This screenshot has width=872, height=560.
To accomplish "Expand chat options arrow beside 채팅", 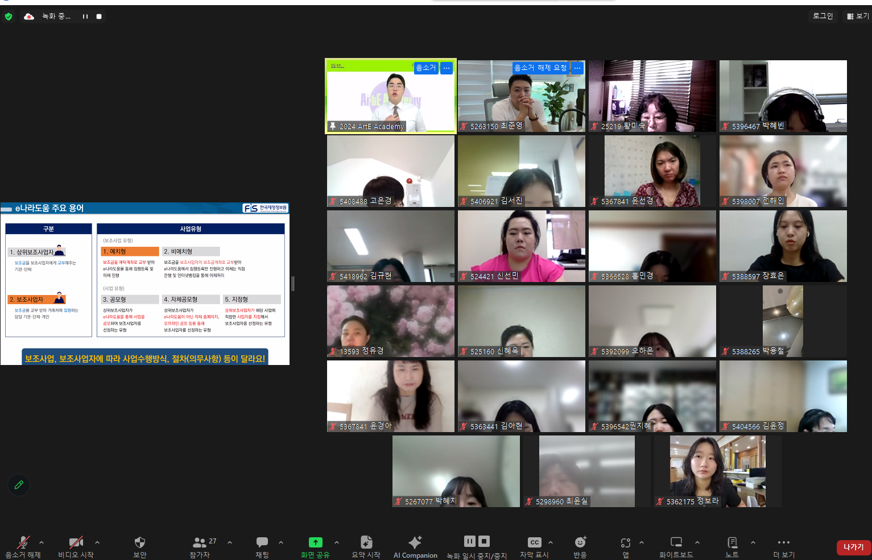I will coord(281,542).
